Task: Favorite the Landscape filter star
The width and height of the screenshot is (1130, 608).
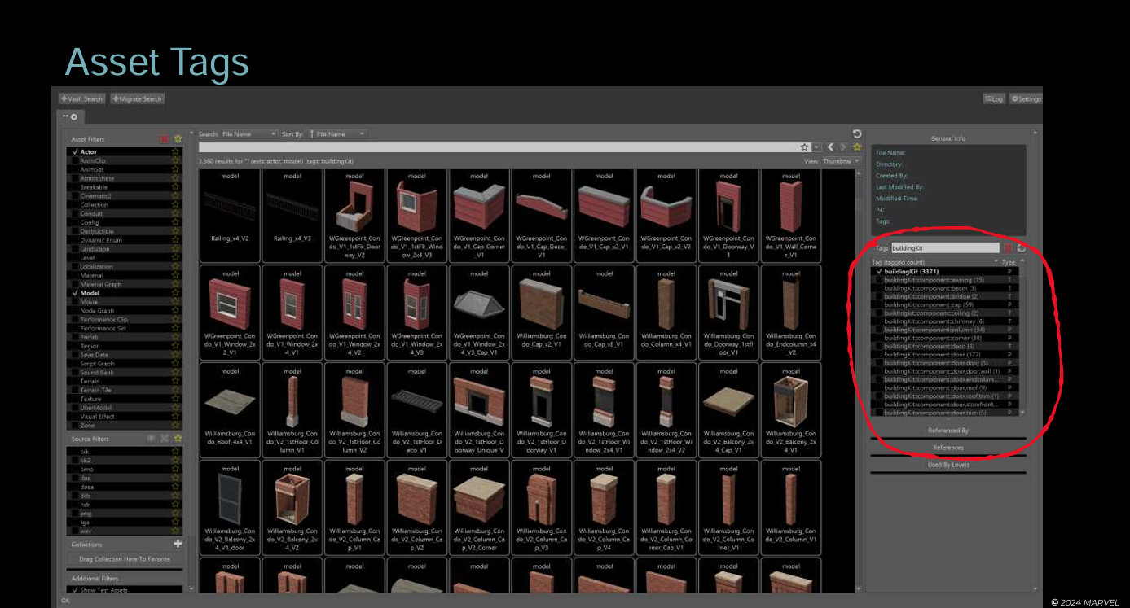Action: click(175, 248)
